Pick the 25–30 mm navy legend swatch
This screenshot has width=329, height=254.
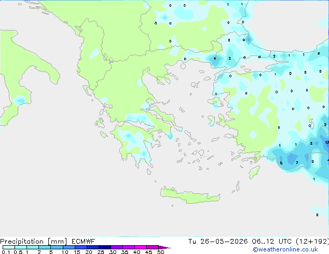(x=105, y=247)
